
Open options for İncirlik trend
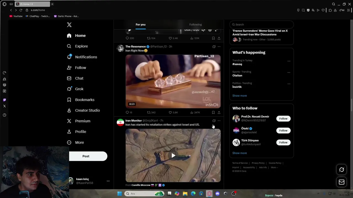pos(289,84)
